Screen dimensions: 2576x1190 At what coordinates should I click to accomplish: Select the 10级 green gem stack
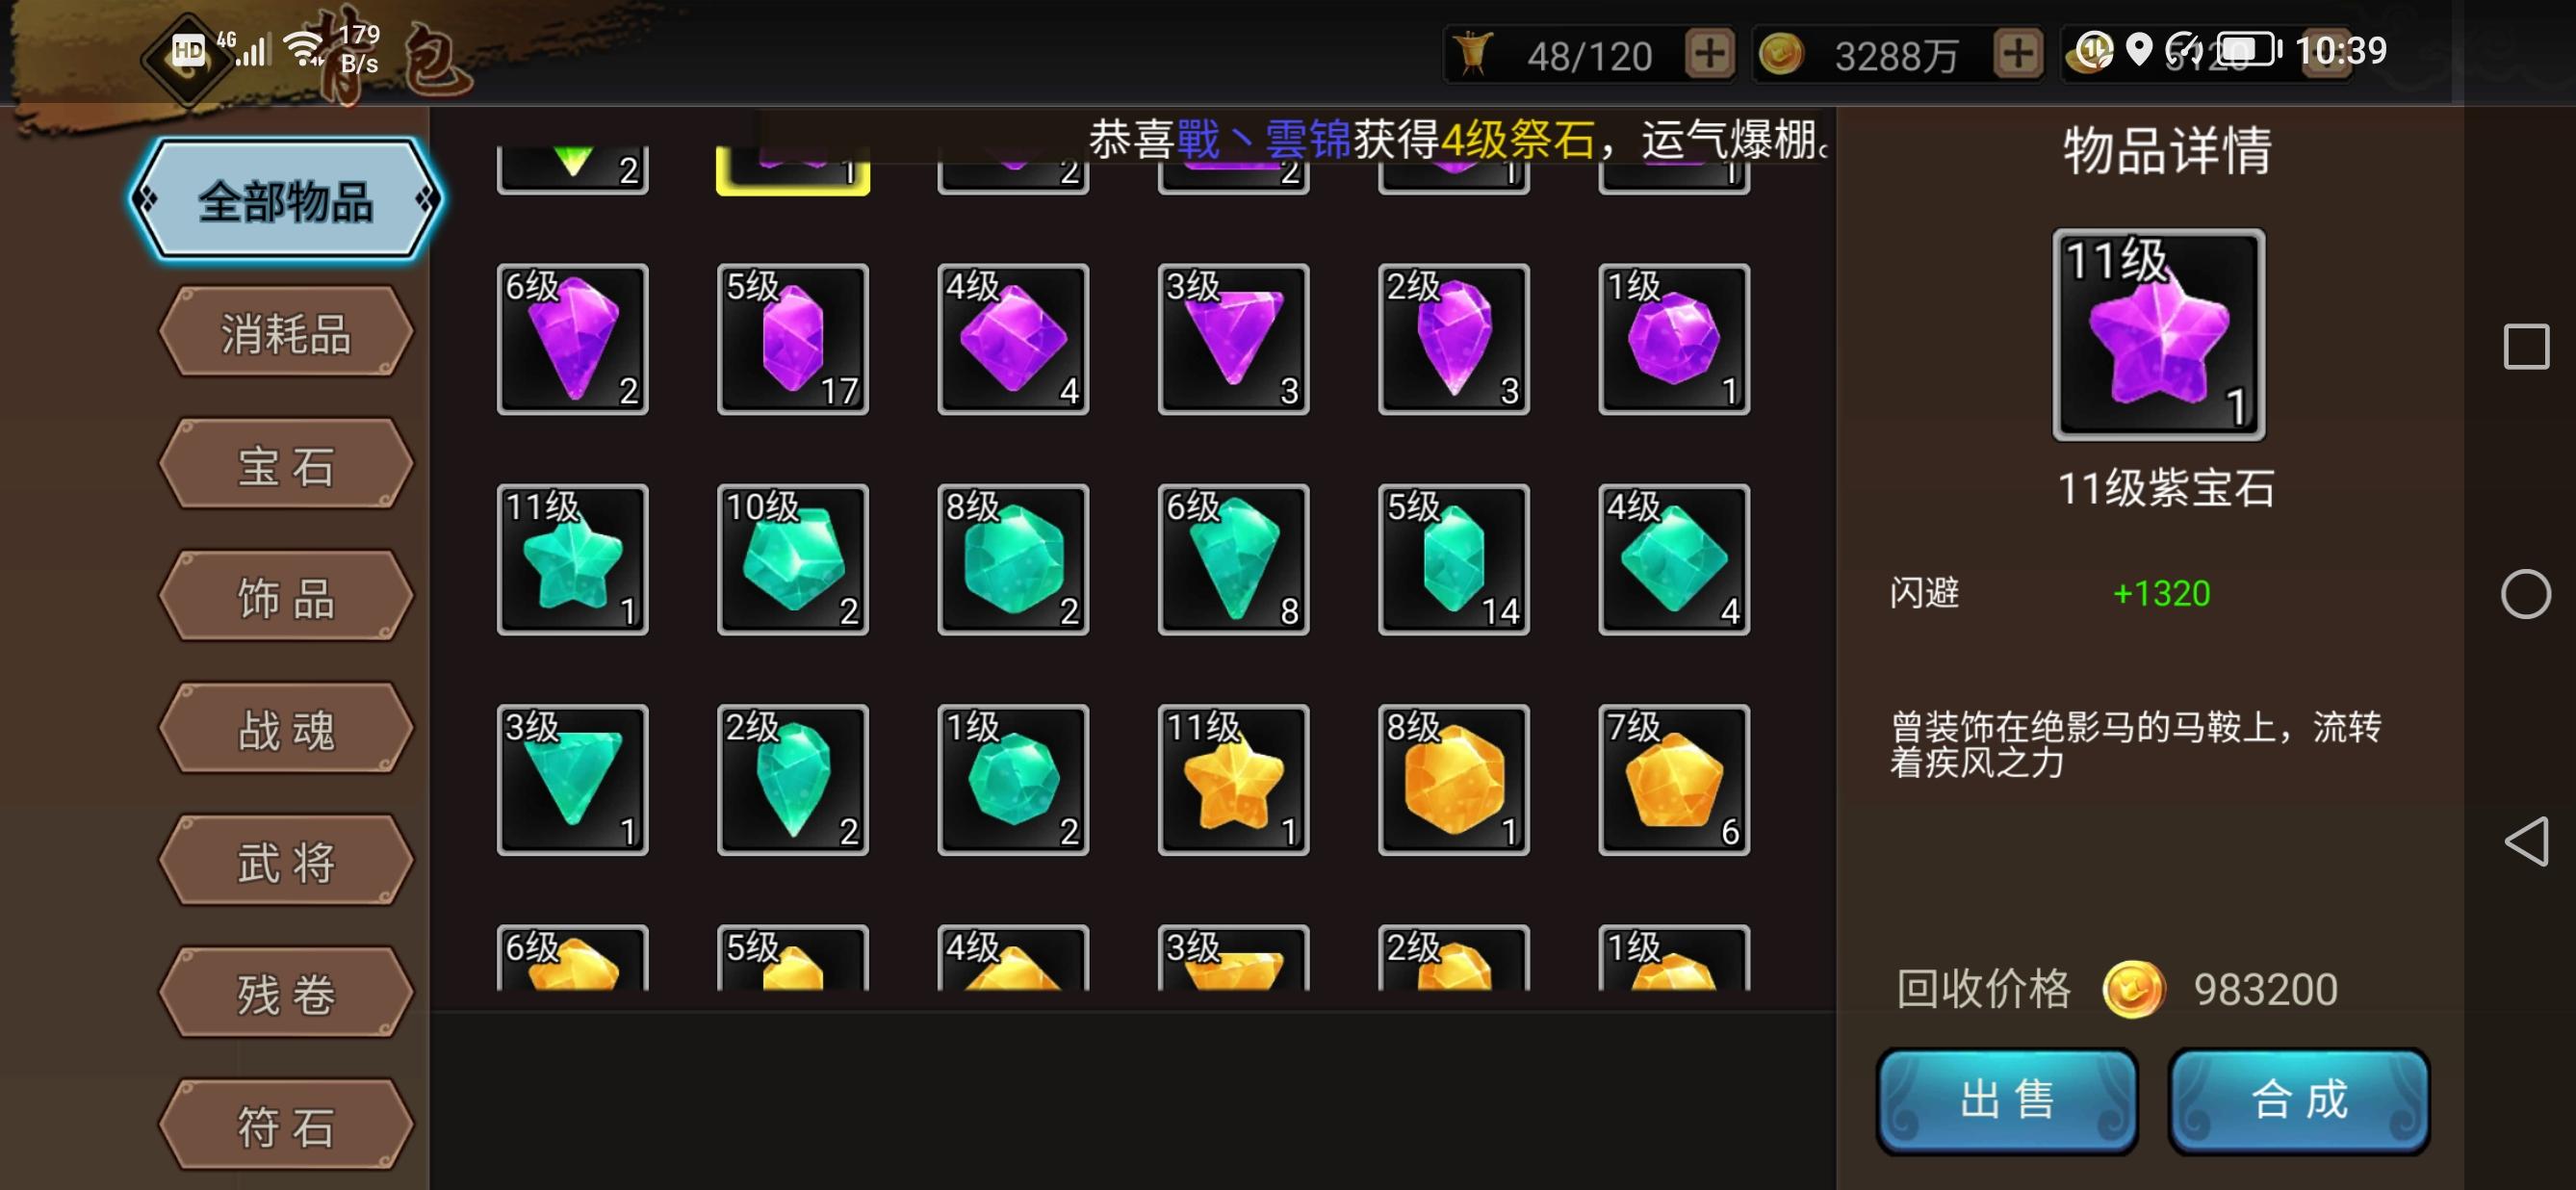[x=792, y=559]
